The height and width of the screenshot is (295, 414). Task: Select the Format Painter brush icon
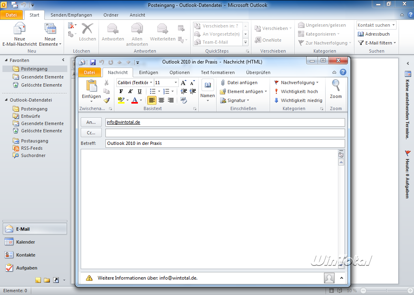pyautogui.click(x=106, y=100)
